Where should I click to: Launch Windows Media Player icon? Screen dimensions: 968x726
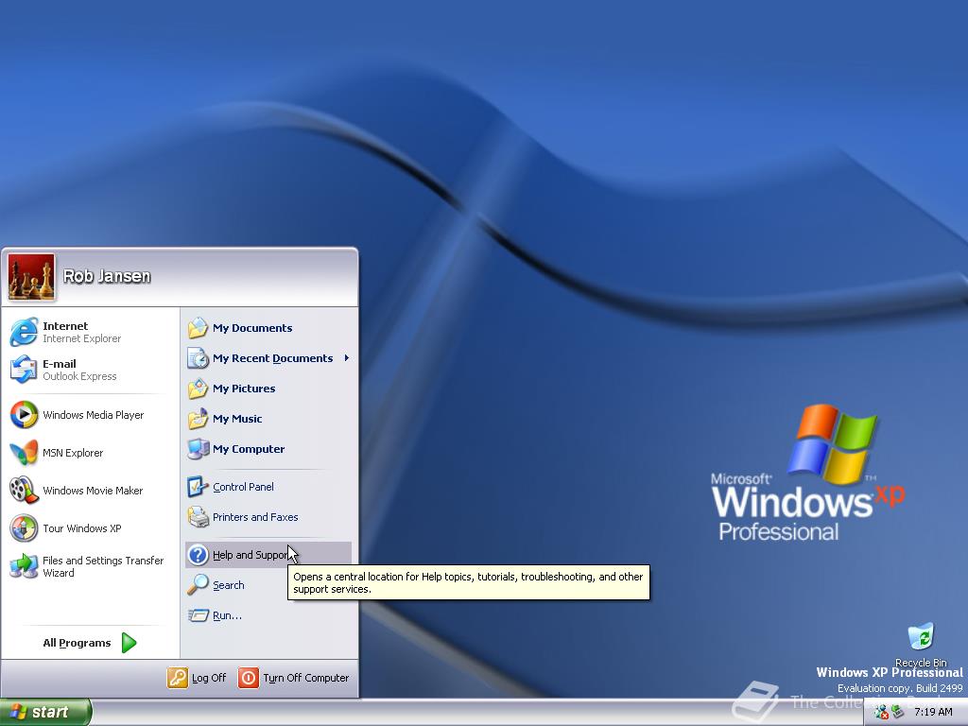24,415
